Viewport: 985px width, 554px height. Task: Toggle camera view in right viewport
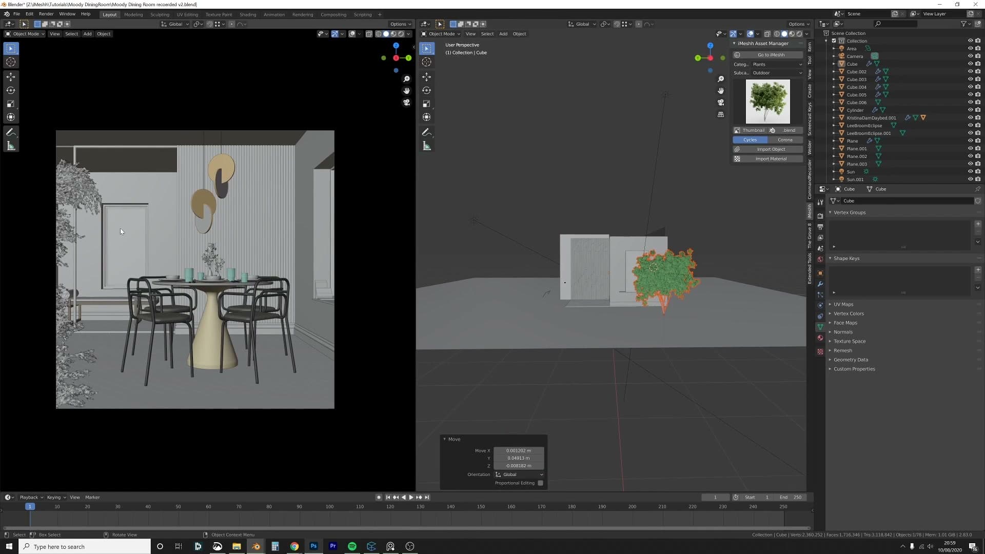(x=721, y=103)
